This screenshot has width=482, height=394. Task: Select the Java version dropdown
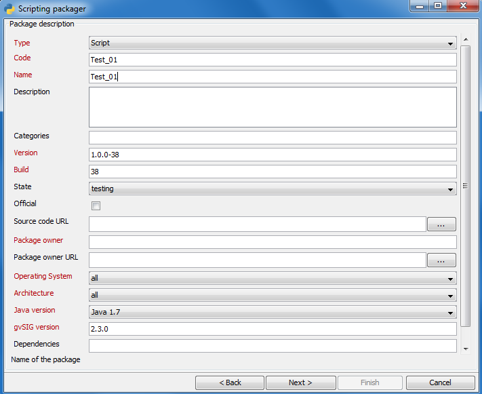tap(273, 312)
